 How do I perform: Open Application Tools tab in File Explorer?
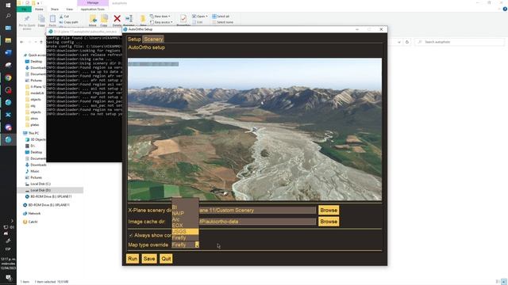(93, 9)
